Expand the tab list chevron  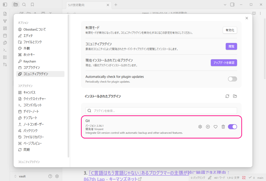(x=225, y=5)
